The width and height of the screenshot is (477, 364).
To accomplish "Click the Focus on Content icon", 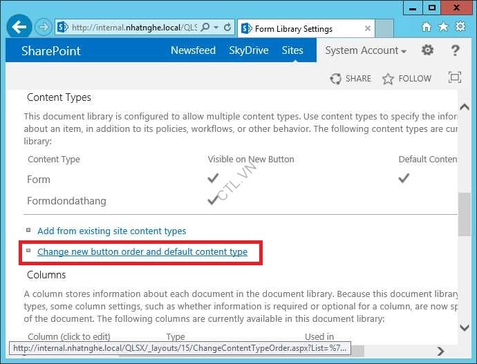I will click(454, 78).
